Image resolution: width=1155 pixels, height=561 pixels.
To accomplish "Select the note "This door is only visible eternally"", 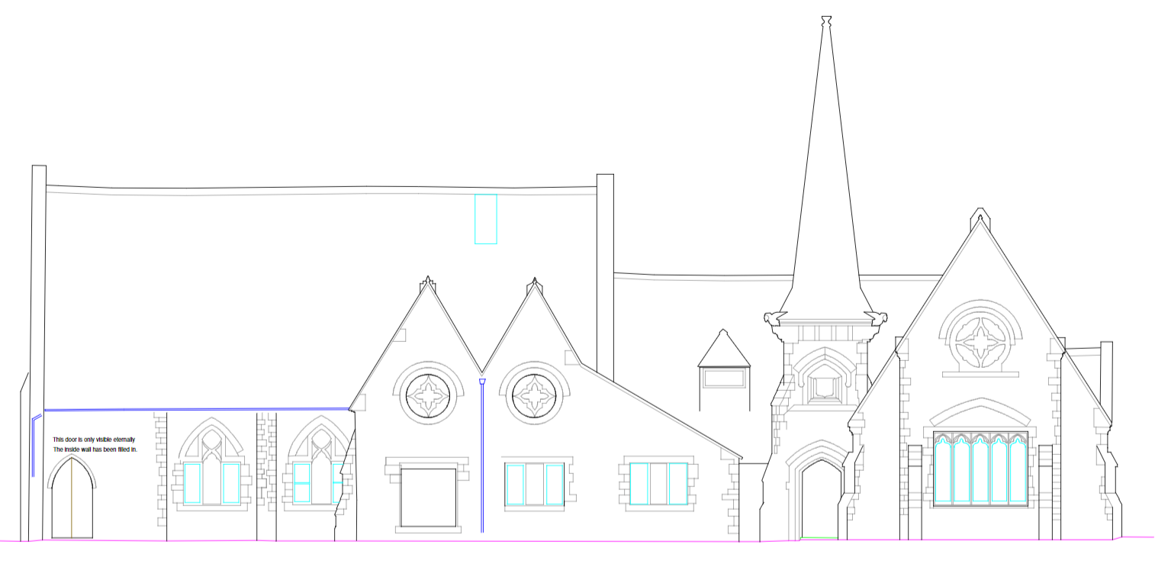I will tap(94, 440).
